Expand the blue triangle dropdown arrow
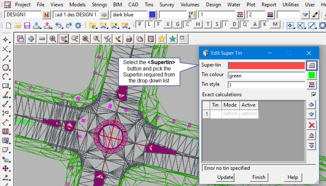Screen dimensions: 326x186 click(x=305, y=15)
